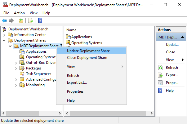Click the Export List toolbar icon
The width and height of the screenshot is (187, 124).
31,20
